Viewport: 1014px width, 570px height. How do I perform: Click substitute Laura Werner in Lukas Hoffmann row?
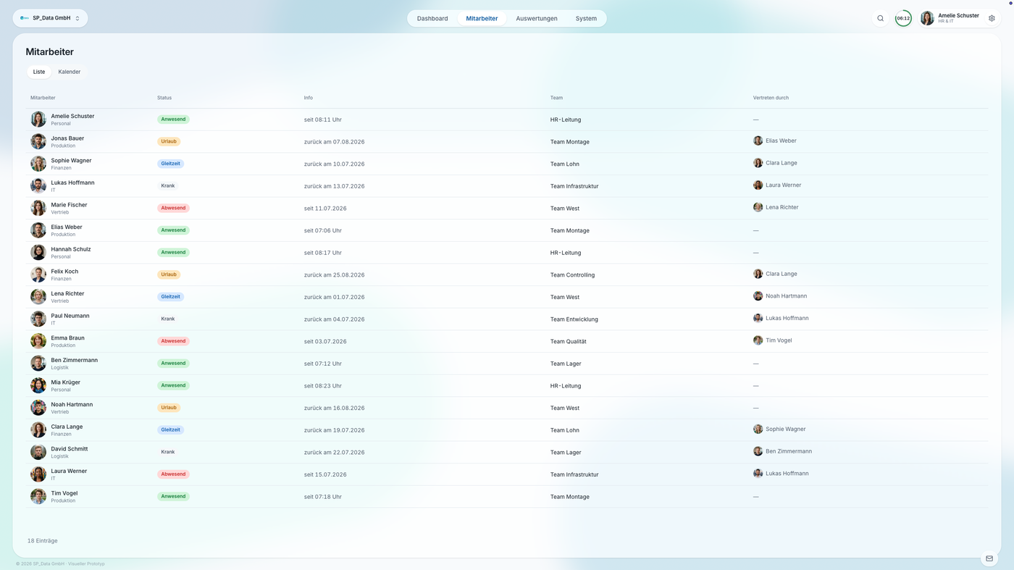[777, 185]
